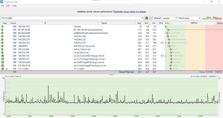Click IP 213.198.72.19
223x118 pixels.
[24, 66]
